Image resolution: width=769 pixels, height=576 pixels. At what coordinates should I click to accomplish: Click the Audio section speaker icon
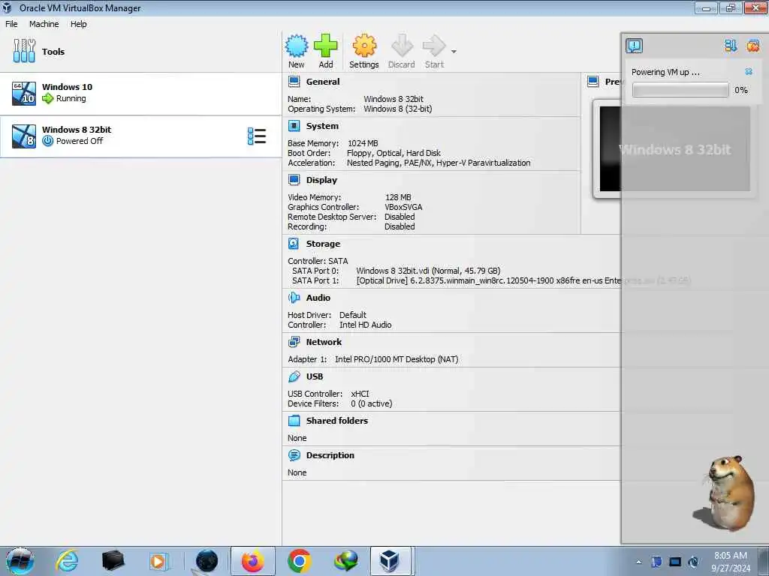[294, 297]
